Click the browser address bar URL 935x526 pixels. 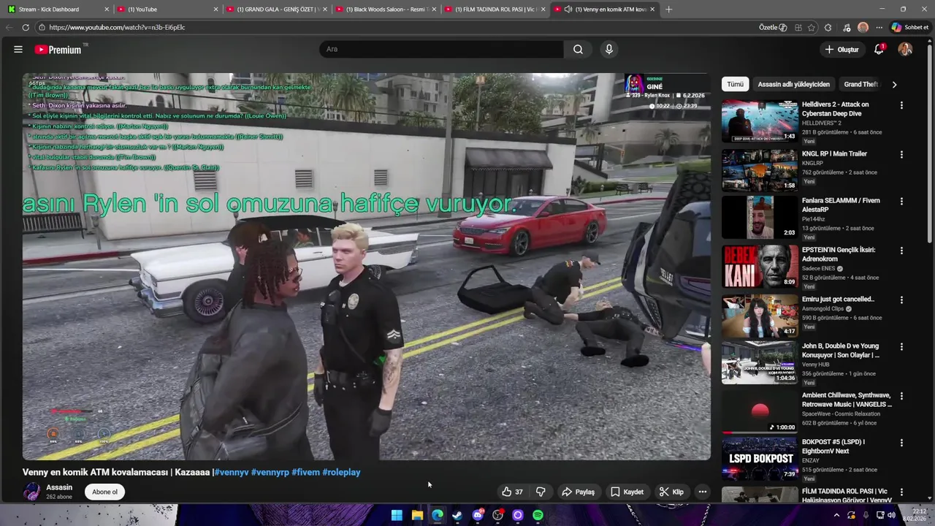117,27
